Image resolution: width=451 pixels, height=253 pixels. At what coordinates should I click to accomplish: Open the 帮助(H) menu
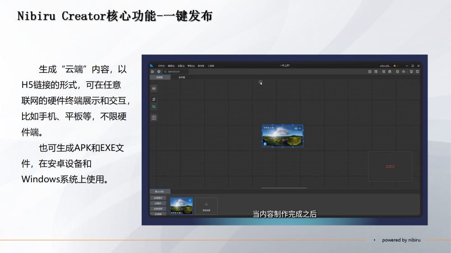click(x=191, y=66)
